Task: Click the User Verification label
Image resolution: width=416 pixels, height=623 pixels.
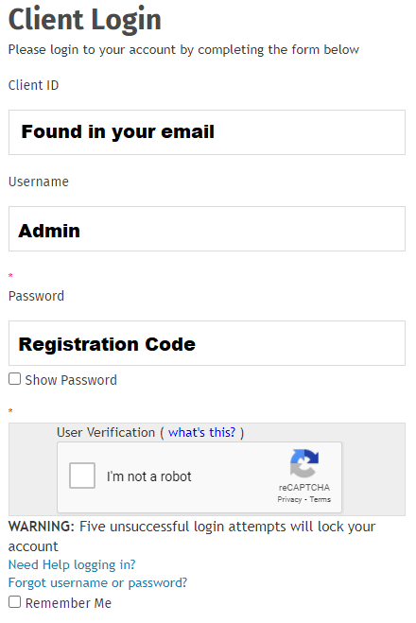Action: point(106,432)
